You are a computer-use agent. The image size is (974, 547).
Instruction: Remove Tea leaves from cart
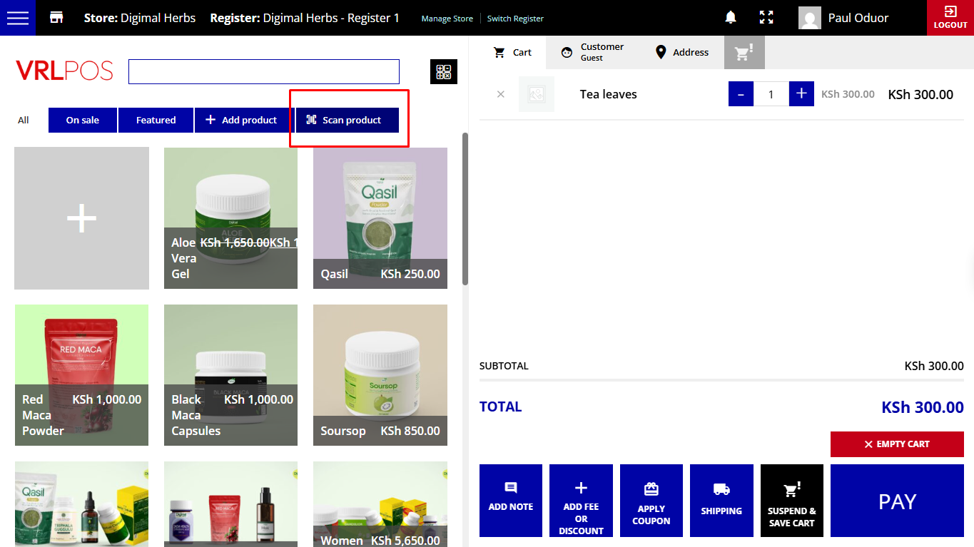click(x=500, y=94)
